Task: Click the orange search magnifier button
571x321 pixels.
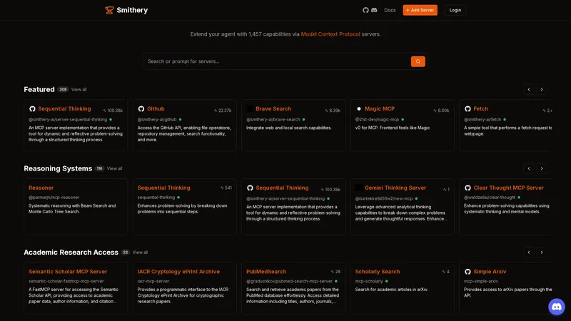Action: point(418,61)
